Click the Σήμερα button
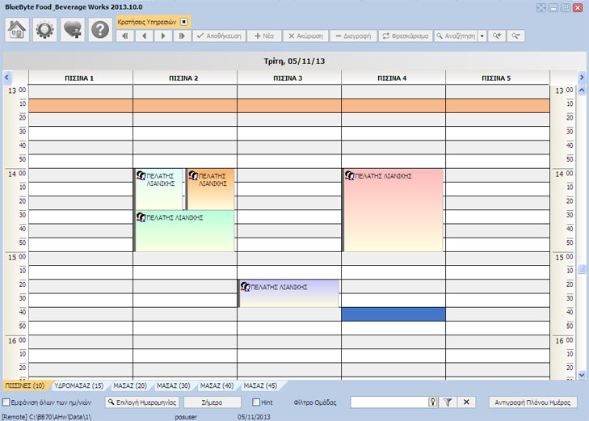The height and width of the screenshot is (421, 589). 212,402
